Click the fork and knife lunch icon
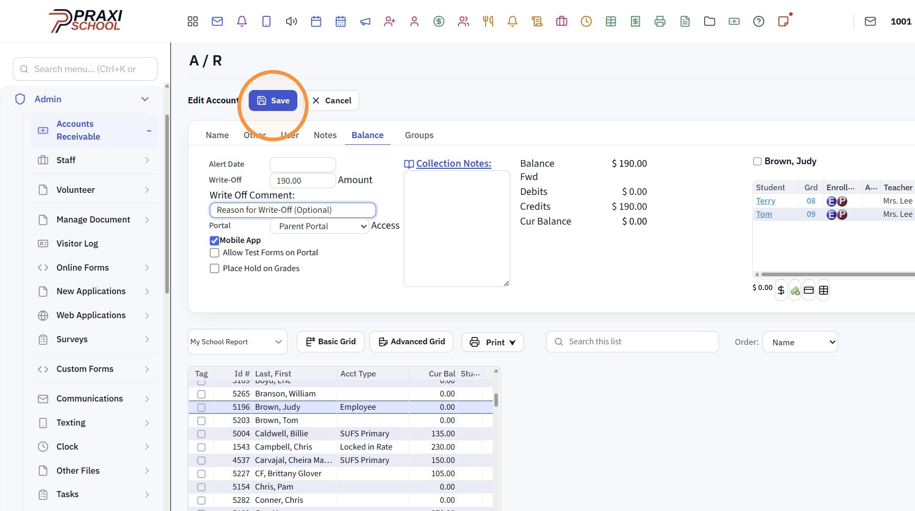 pyautogui.click(x=488, y=21)
